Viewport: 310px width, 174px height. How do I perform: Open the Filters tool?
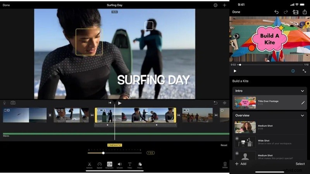coord(140,165)
